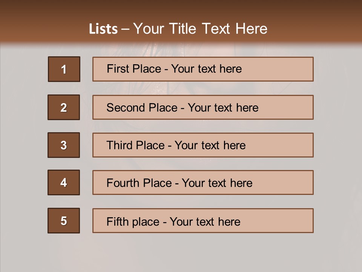Select the number 4 brown square
Viewport: 362px width, 272px height.
64,182
